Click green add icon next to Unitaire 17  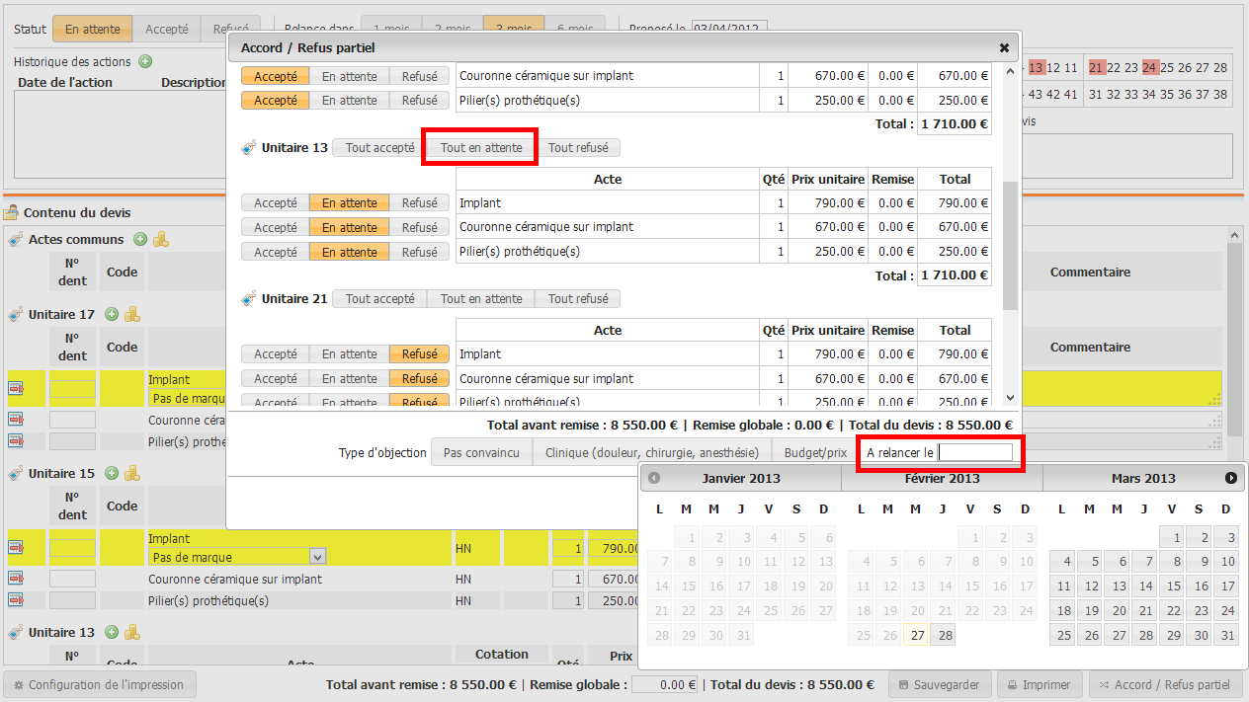(x=112, y=315)
